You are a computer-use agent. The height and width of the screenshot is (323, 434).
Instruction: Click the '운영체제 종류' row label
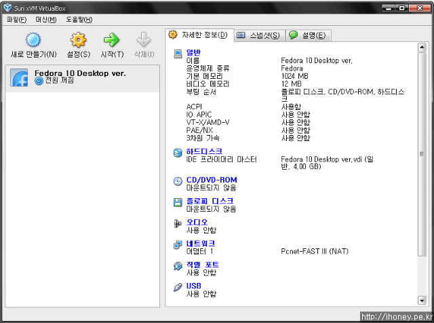coord(208,68)
